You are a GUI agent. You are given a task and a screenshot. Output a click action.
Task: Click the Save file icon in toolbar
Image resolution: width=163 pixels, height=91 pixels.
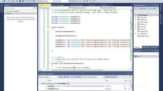(x=20, y=1)
